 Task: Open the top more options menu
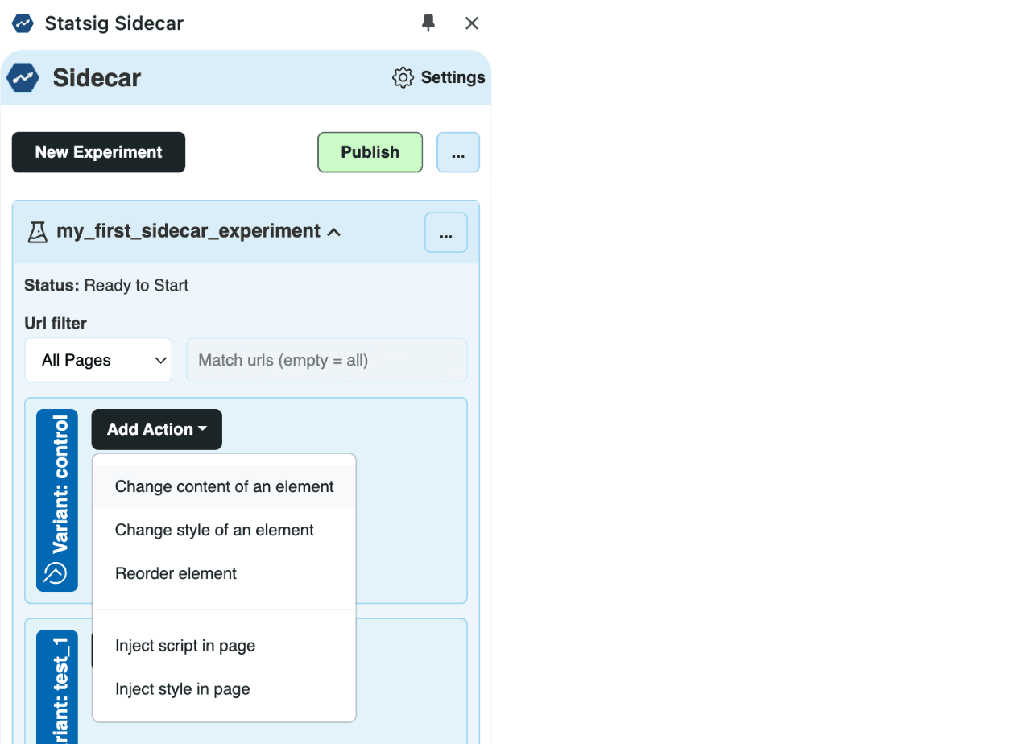click(x=458, y=152)
